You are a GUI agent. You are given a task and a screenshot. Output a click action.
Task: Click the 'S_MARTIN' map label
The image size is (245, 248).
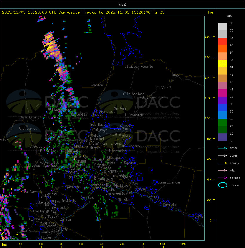click(x=111, y=172)
